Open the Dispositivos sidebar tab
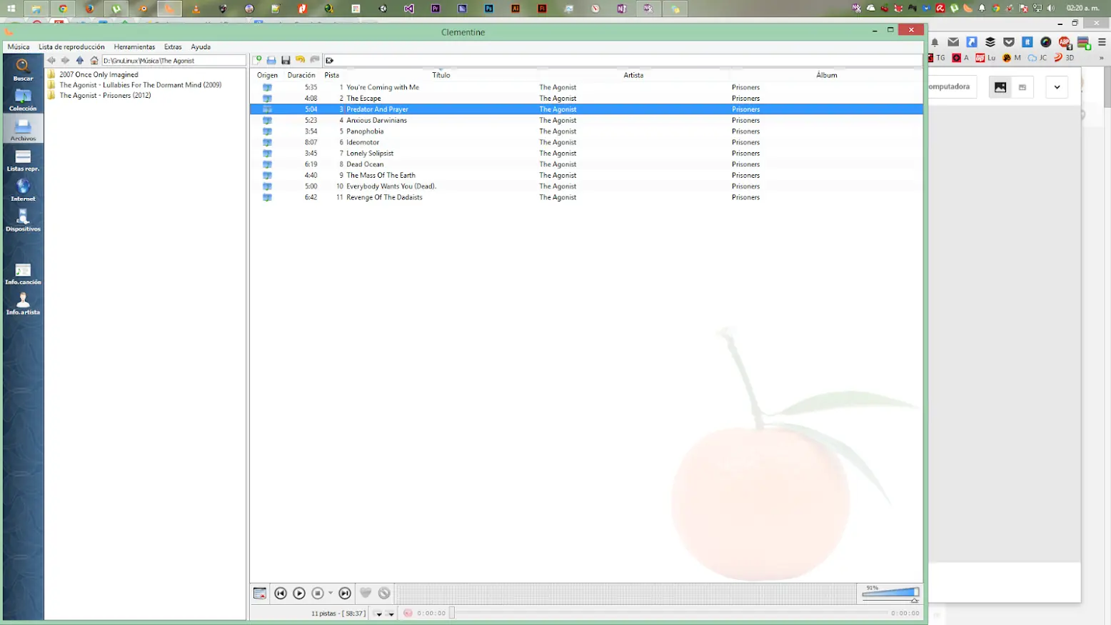This screenshot has height=625, width=1111. point(23,220)
